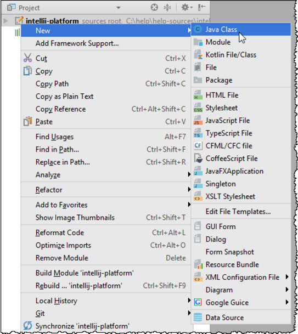The image size is (298, 334).
Task: Click the XSLT Stylesheet icon
Action: pyautogui.click(x=198, y=196)
